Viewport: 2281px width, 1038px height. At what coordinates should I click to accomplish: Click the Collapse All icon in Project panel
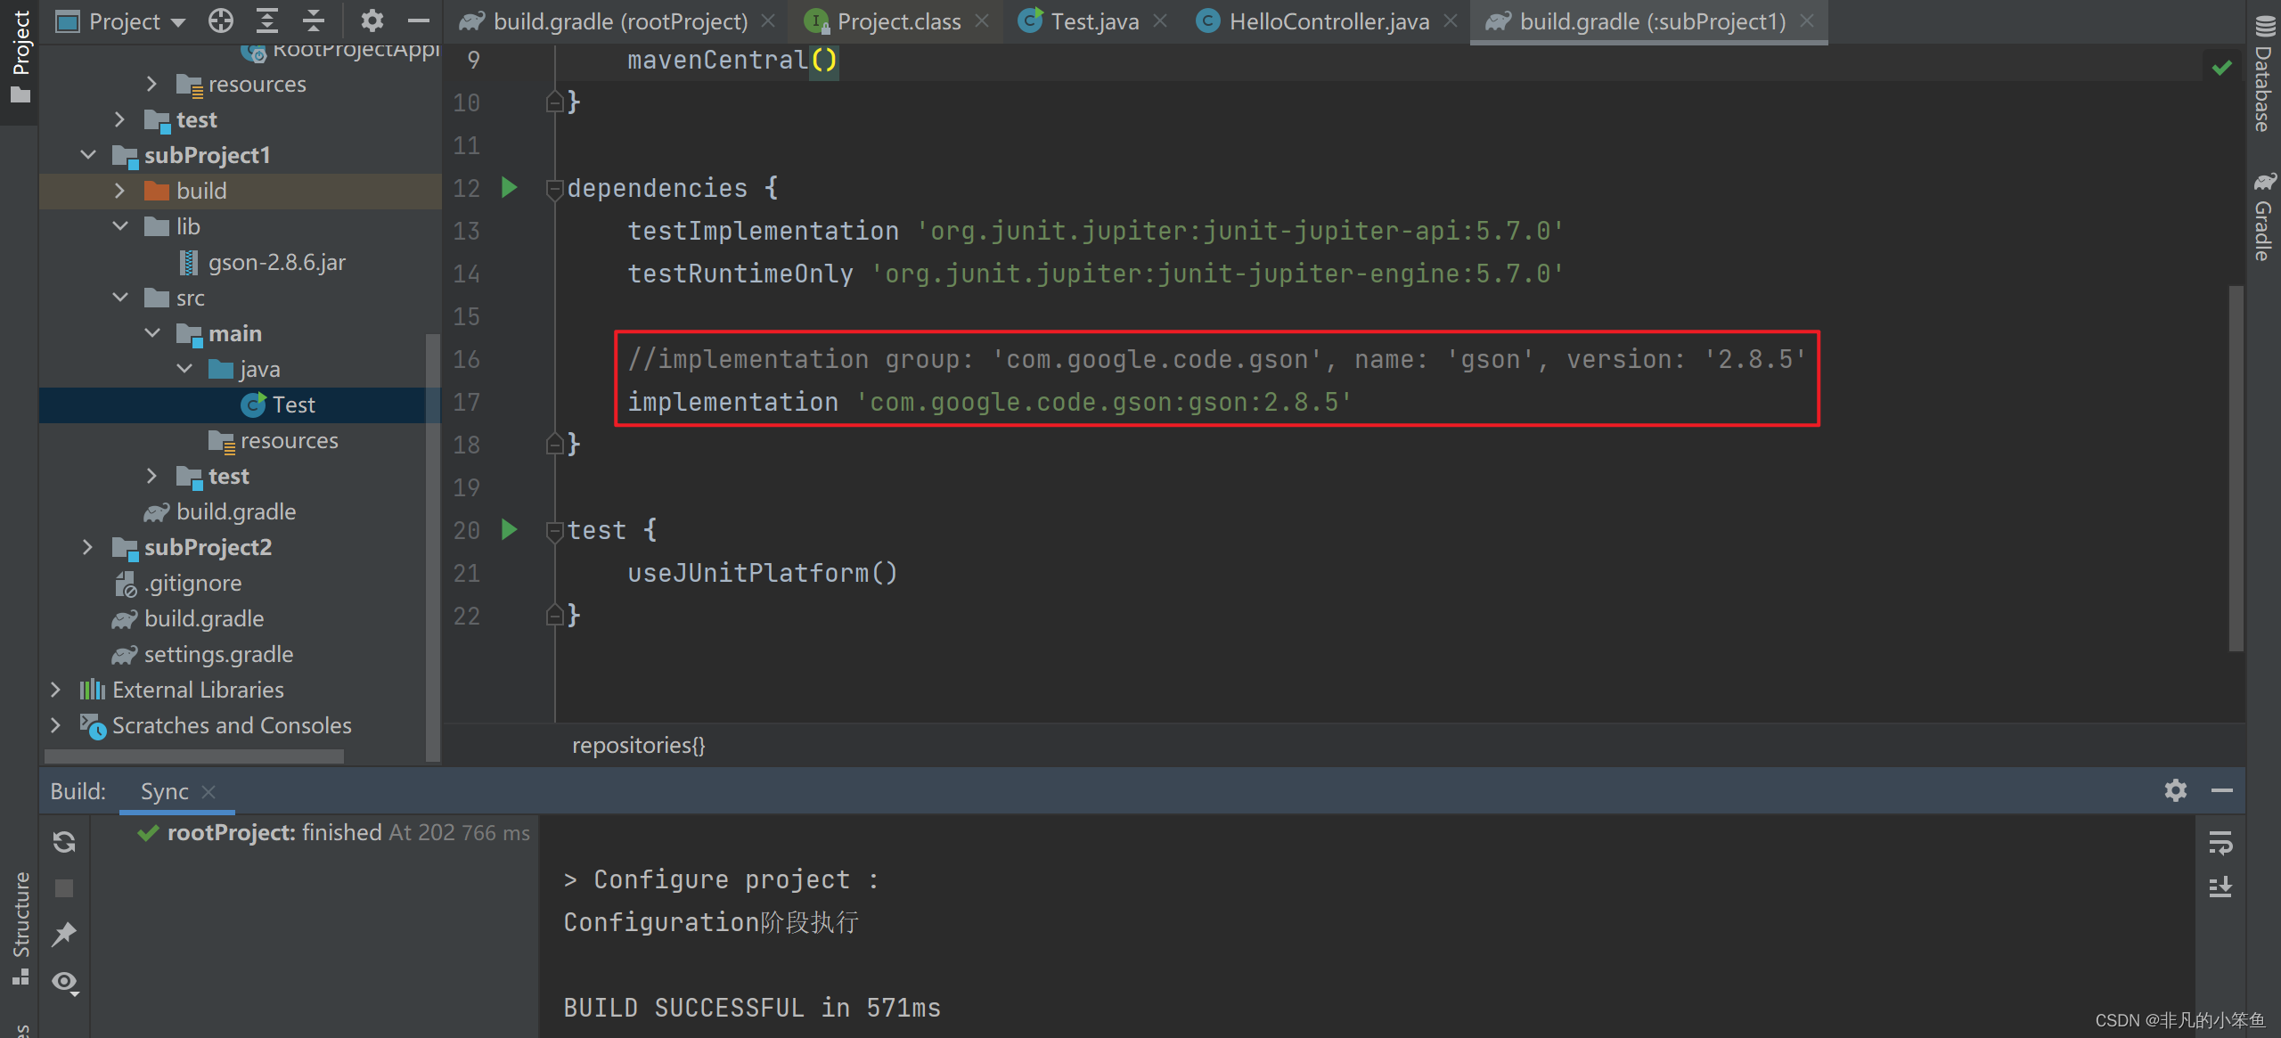coord(313,20)
